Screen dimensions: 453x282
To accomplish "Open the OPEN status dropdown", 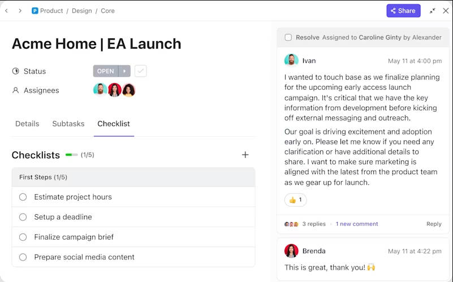I will 105,71.
